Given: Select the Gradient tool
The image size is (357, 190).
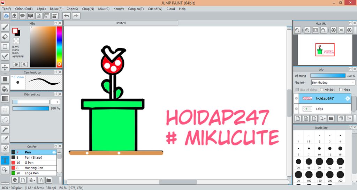Looking at the screenshot, I should (x=5, y=99).
